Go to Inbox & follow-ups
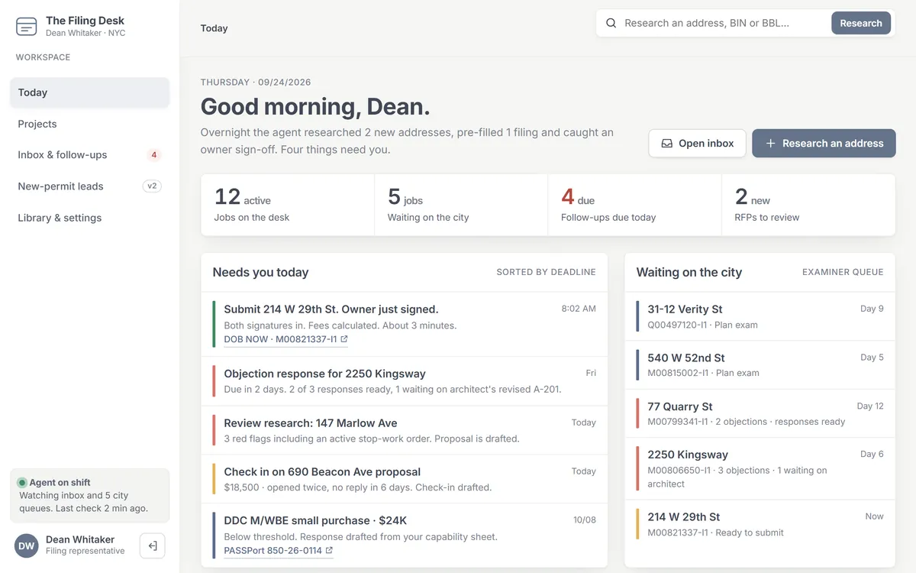The image size is (916, 573). [x=90, y=155]
